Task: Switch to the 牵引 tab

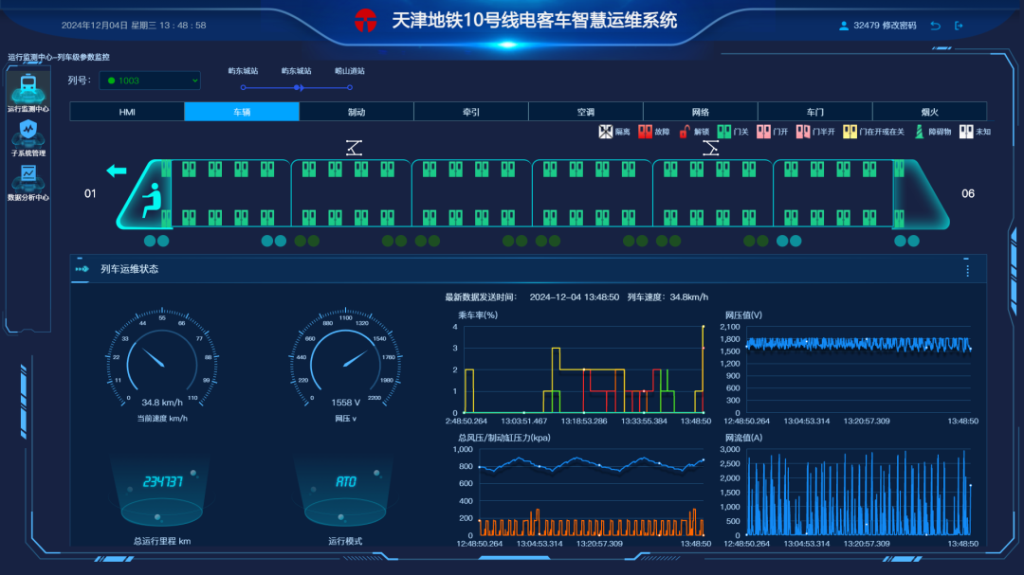Action: click(x=471, y=112)
